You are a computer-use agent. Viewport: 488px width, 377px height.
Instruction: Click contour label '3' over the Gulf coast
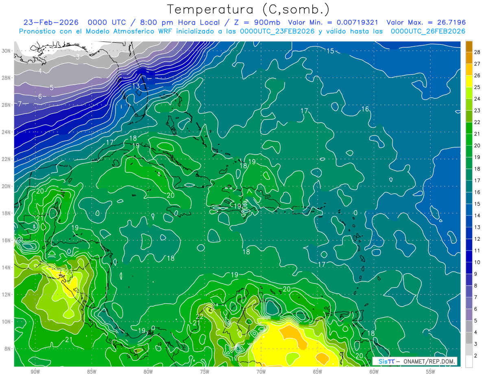point(78,57)
